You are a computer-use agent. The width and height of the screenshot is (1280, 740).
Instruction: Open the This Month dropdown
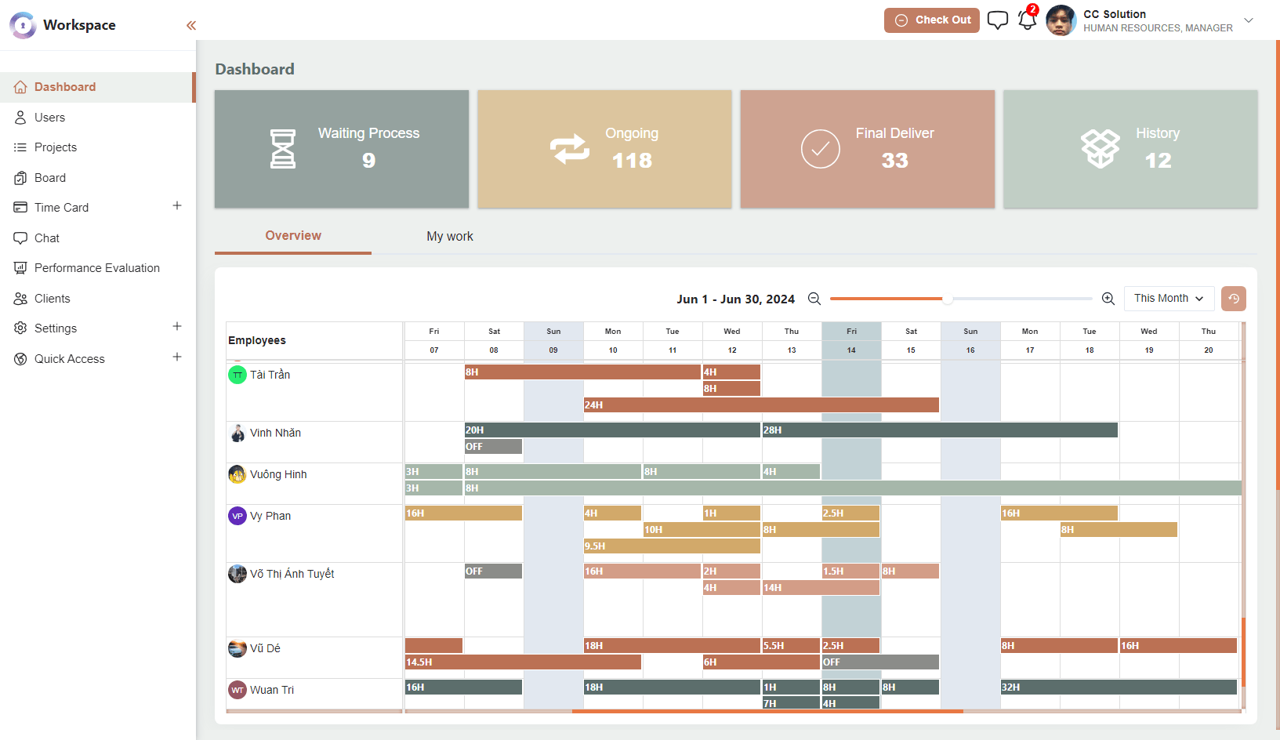[x=1169, y=299]
